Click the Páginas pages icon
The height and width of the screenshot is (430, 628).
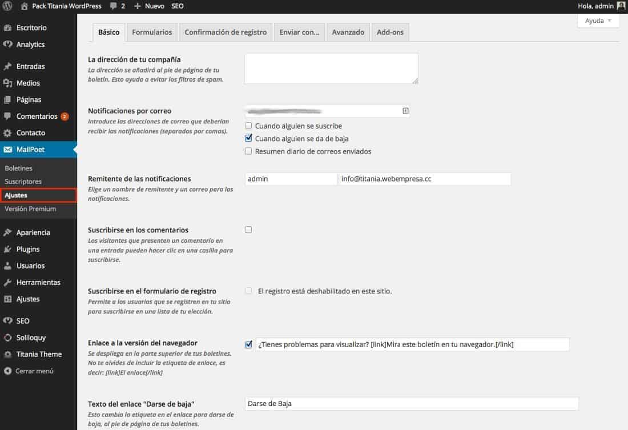[x=7, y=99]
